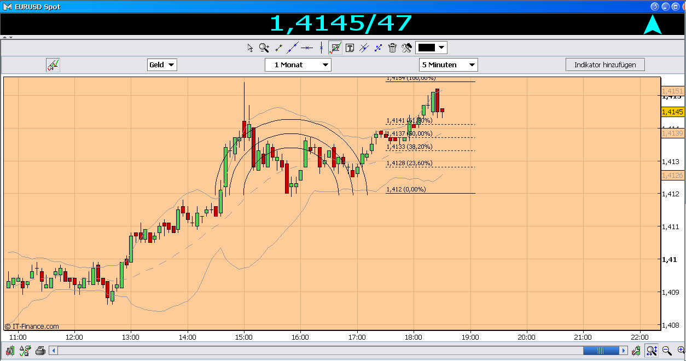Open the 5 Minuten interval dropdown
The width and height of the screenshot is (686, 361).
point(449,65)
